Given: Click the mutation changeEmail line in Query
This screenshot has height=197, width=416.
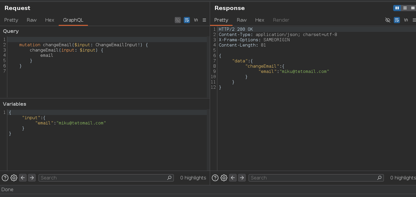Looking at the screenshot, I should [84, 45].
